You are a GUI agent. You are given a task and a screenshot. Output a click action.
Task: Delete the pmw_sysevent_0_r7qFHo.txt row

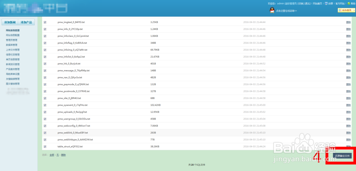349,105
